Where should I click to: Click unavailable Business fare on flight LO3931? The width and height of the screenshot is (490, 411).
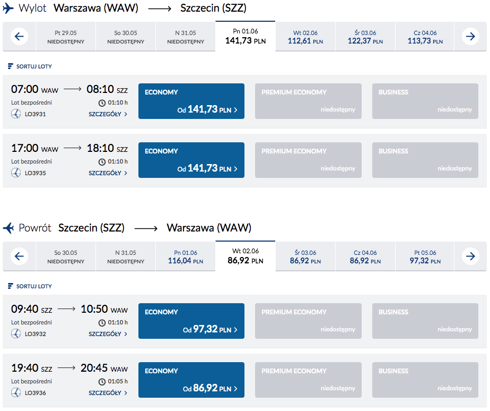(425, 101)
